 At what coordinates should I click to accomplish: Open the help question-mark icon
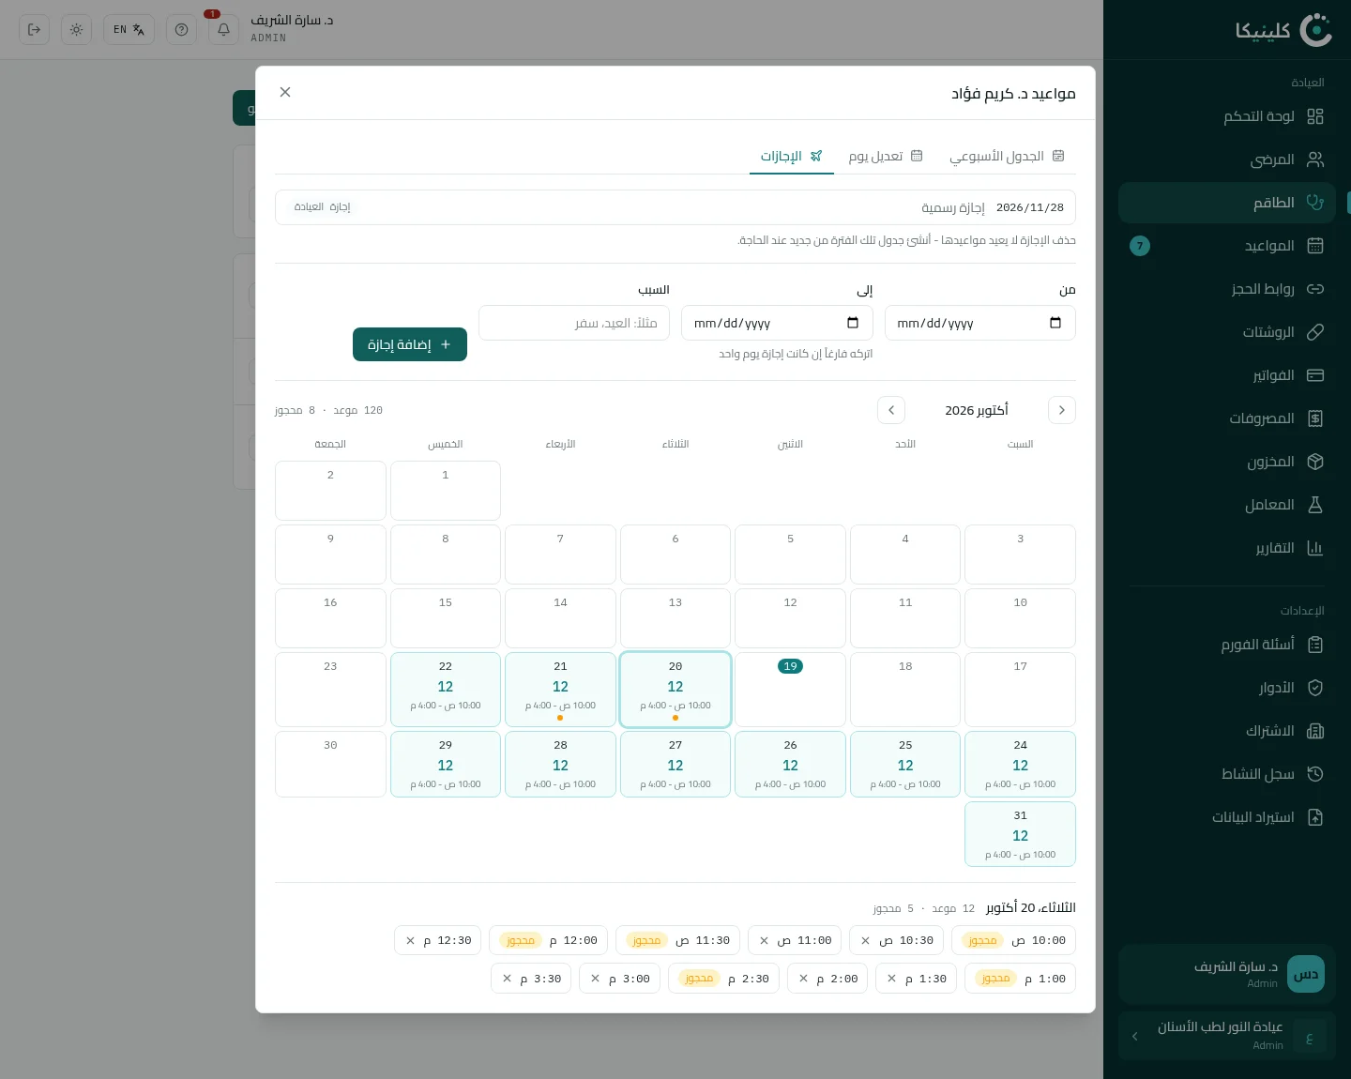point(181,30)
